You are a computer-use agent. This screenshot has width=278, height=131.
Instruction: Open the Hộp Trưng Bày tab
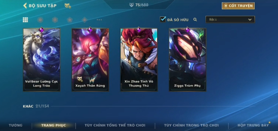tap(253, 125)
